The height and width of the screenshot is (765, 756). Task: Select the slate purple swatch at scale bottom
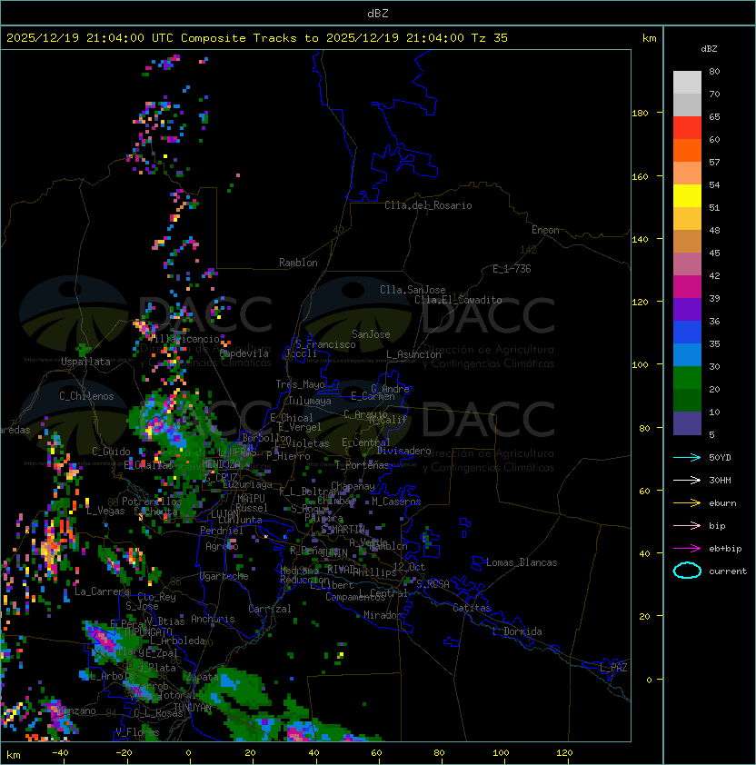click(x=687, y=423)
